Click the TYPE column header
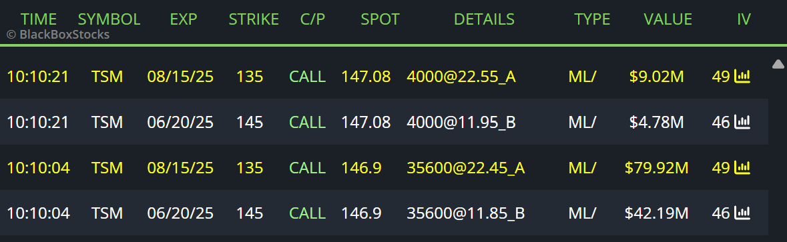The height and width of the screenshot is (242, 787). click(x=592, y=19)
